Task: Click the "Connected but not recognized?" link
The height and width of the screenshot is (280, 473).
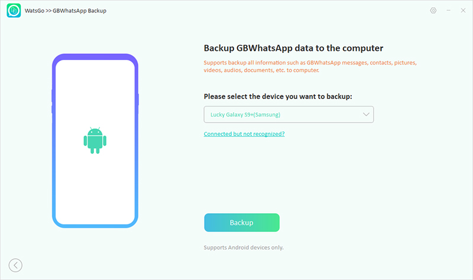Action: click(x=244, y=134)
